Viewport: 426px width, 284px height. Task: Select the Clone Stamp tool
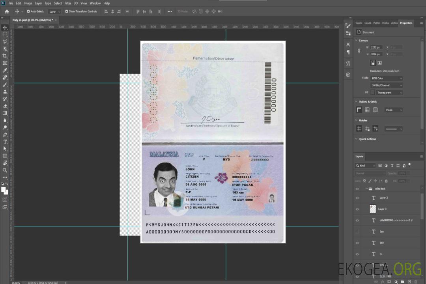pyautogui.click(x=5, y=92)
